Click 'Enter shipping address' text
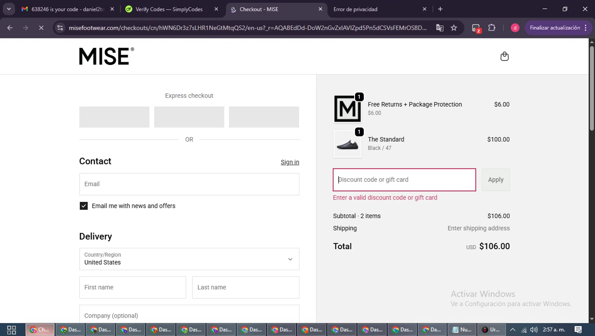Screen dimensions: 595x336 click(479, 228)
